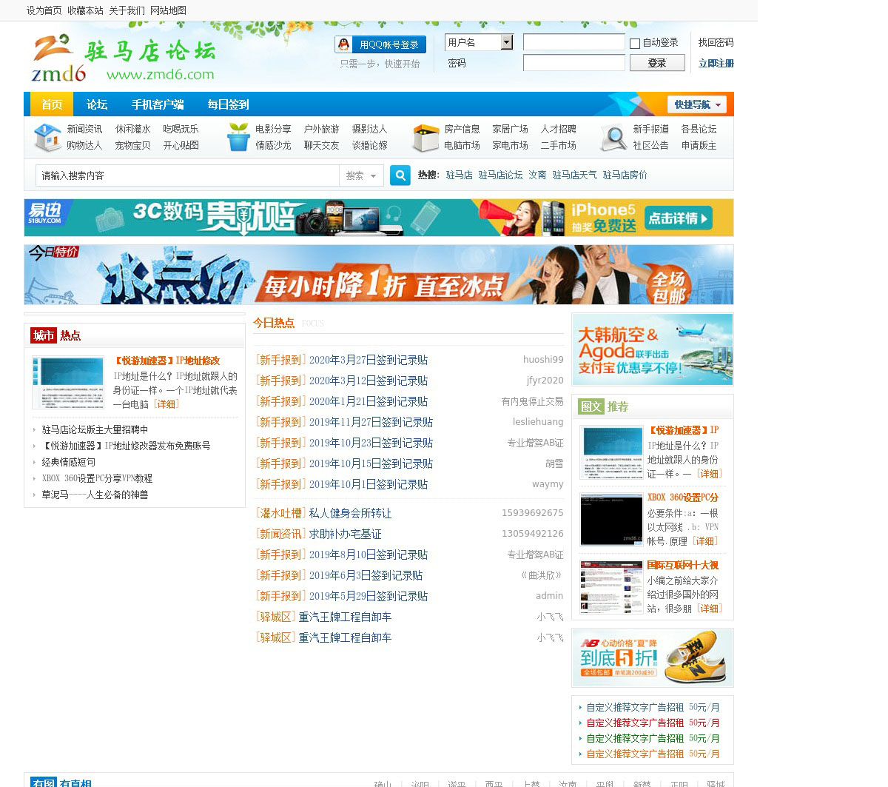Follow the 立即注册 link
This screenshot has height=787, width=888.
click(716, 63)
